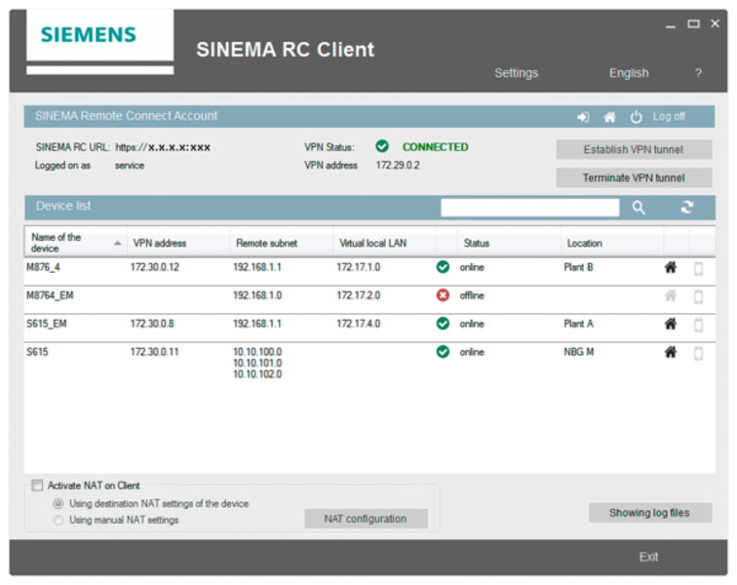Minimize the SINEMA RC Client window
The image size is (737, 585).
tap(671, 25)
